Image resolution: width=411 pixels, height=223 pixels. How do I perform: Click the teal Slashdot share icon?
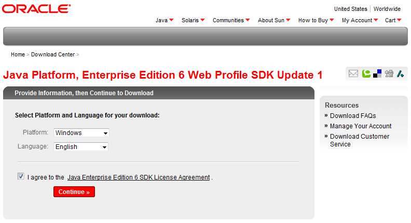(x=400, y=73)
